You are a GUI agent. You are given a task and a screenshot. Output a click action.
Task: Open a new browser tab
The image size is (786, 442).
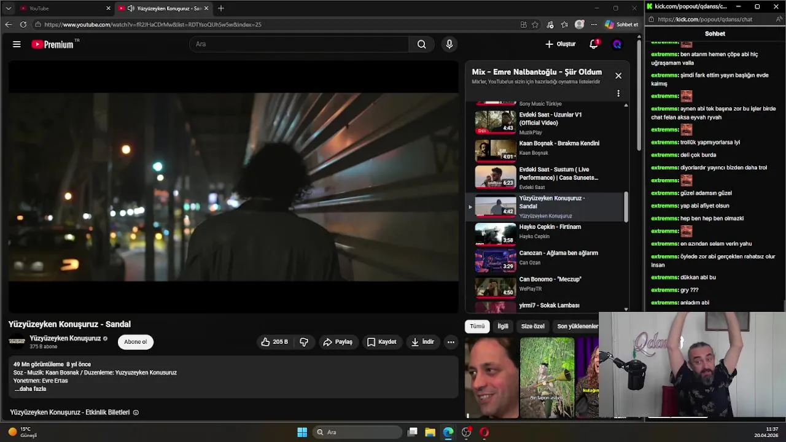pyautogui.click(x=221, y=8)
